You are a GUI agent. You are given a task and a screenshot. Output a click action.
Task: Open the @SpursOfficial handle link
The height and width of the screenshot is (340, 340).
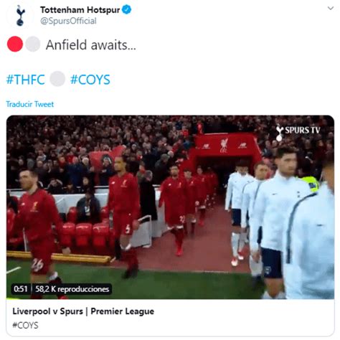(68, 21)
